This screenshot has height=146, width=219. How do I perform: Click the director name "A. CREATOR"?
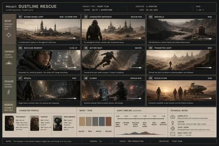point(152,6)
